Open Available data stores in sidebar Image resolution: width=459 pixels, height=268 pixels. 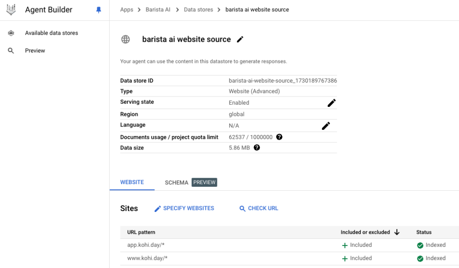52,33
